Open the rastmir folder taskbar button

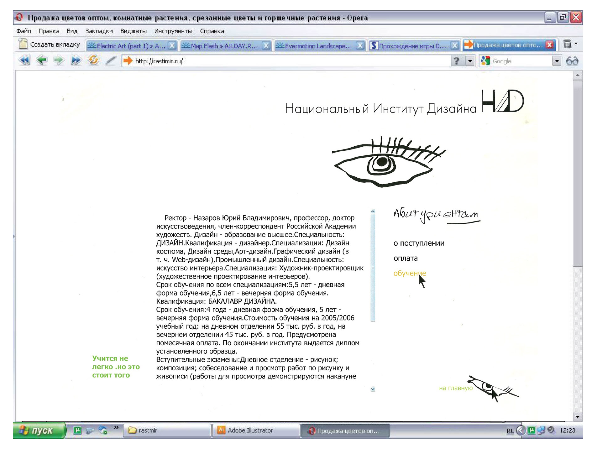[167, 430]
